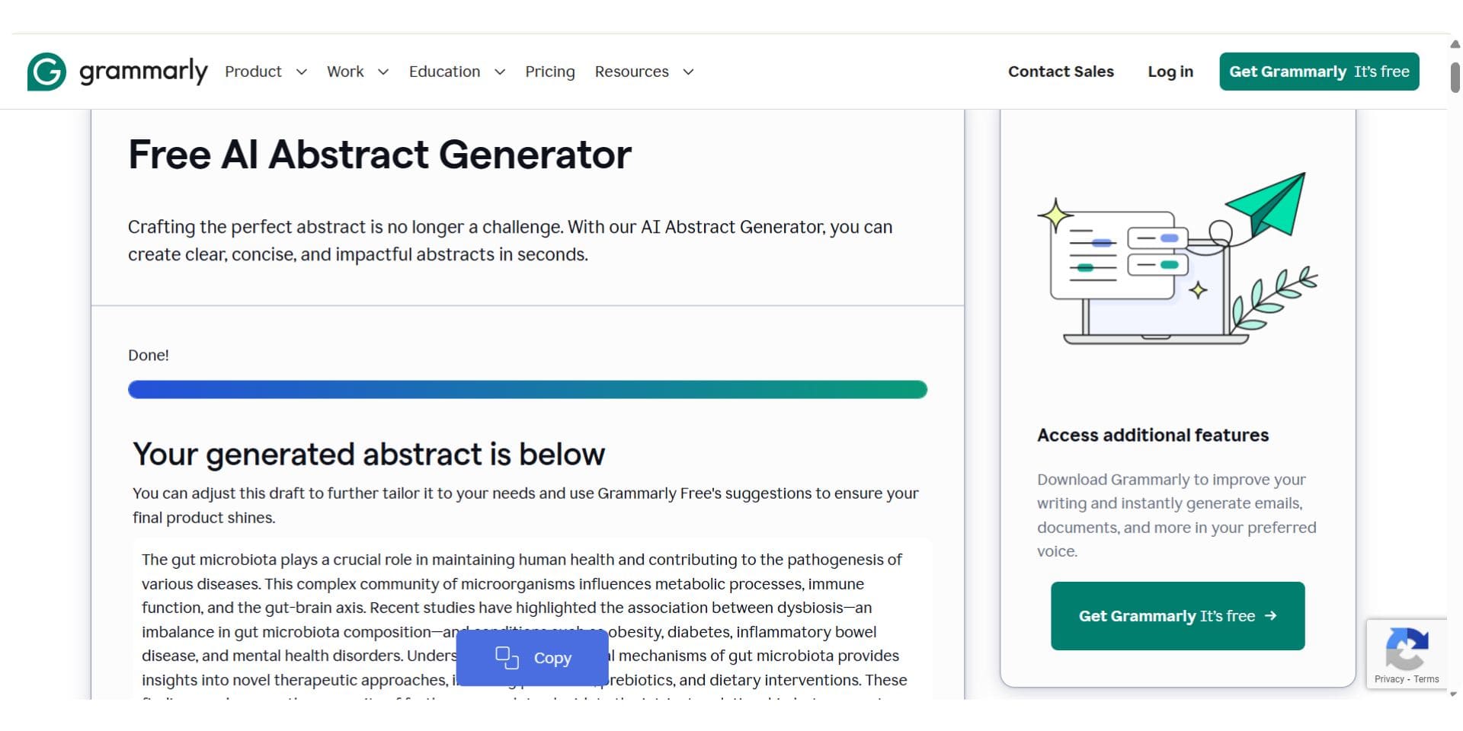Click the Log in link
The image size is (1463, 731).
1170,71
